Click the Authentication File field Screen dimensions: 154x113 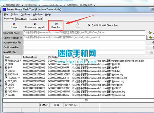(84, 42)
